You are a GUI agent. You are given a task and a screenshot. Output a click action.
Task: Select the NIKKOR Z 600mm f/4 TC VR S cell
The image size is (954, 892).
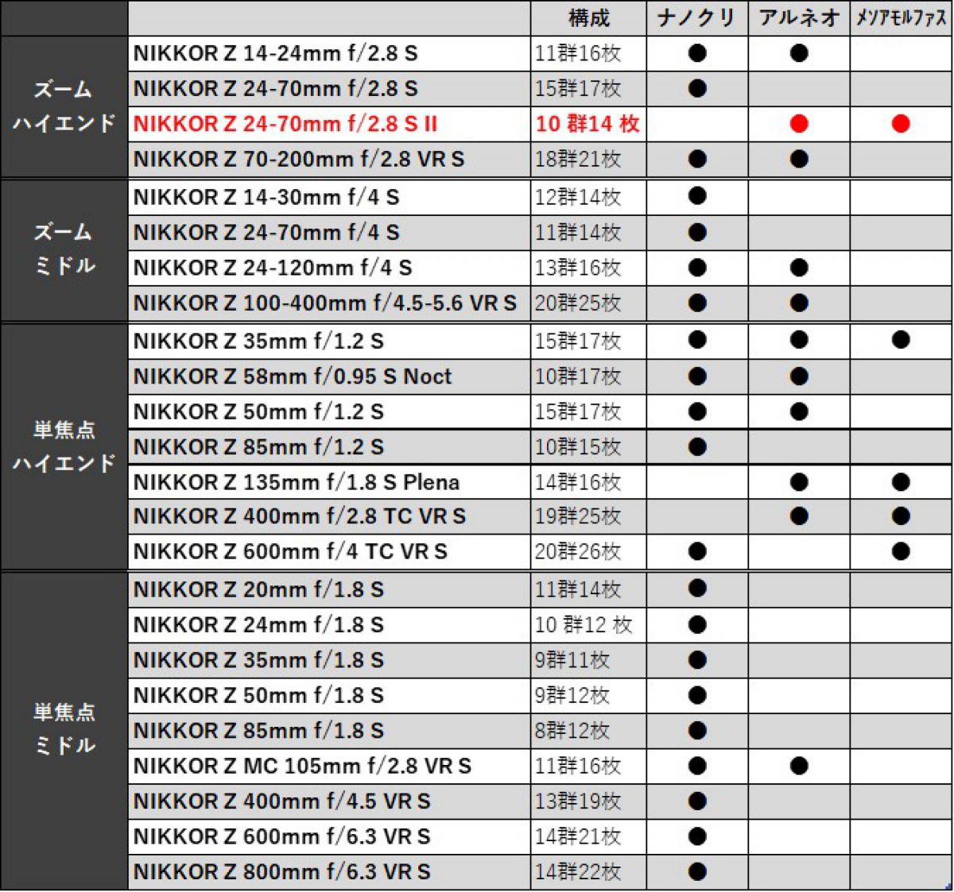tap(329, 551)
